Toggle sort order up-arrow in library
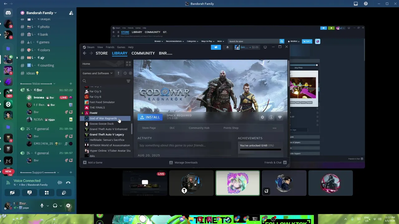This screenshot has width=399, height=224. [x=118, y=73]
